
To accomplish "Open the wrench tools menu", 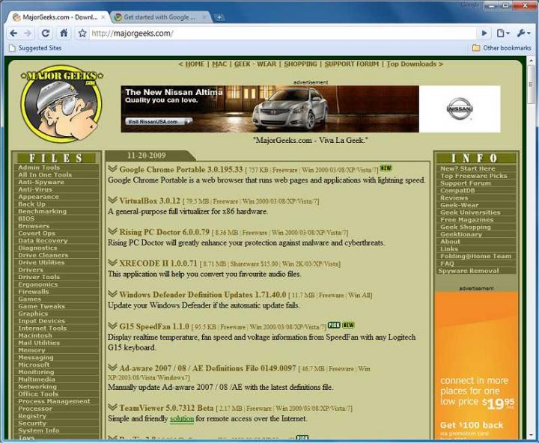I will click(x=523, y=33).
